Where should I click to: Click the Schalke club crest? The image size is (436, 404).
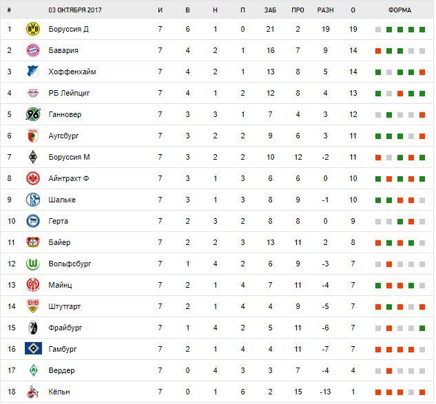(32, 200)
